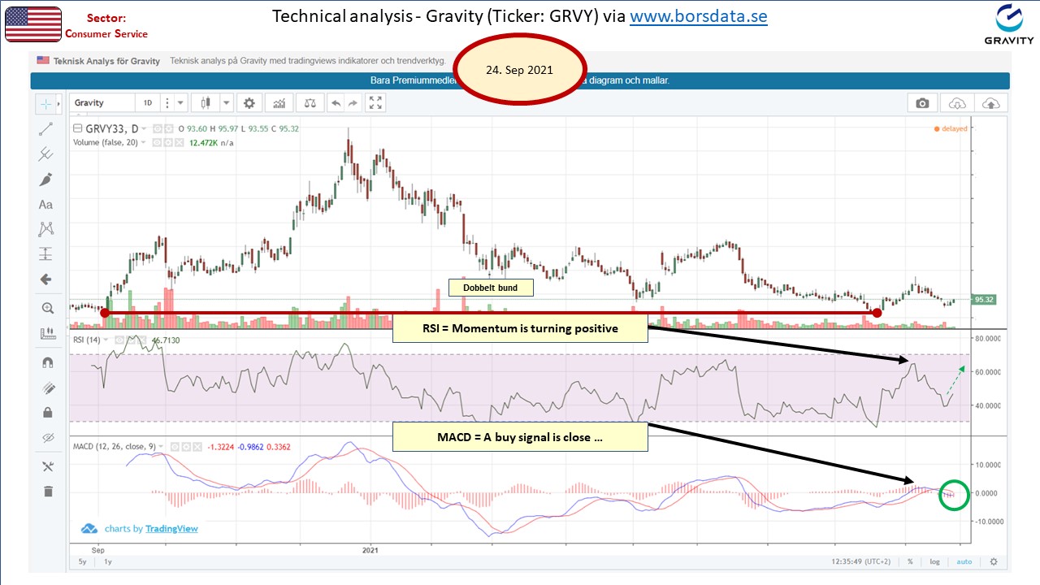Click the trash icon to remove drawings
This screenshot has width=1040, height=585.
(x=46, y=491)
